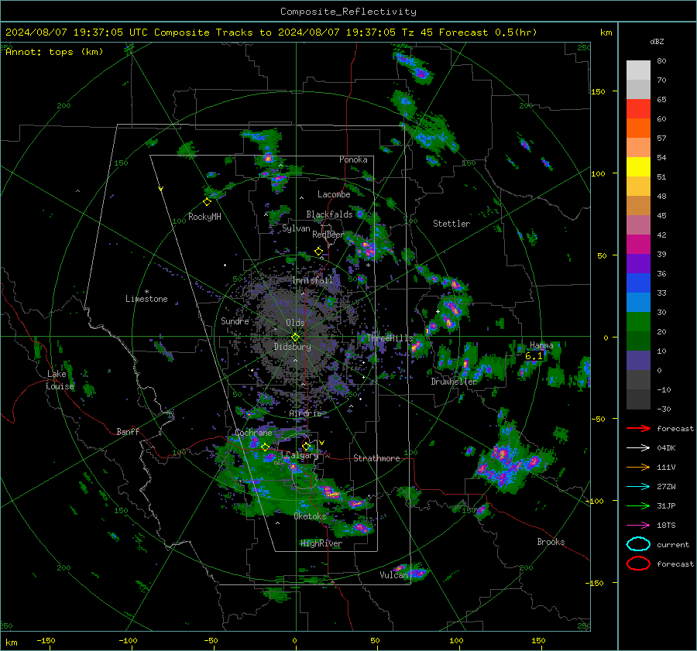The height and width of the screenshot is (651, 697).
Task: Click the Sundre town label
Action: (235, 320)
